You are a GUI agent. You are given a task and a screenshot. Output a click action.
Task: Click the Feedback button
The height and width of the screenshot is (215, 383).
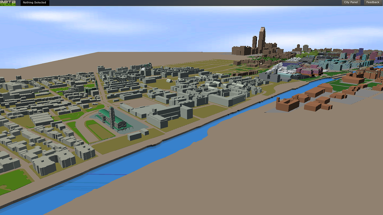pyautogui.click(x=372, y=3)
